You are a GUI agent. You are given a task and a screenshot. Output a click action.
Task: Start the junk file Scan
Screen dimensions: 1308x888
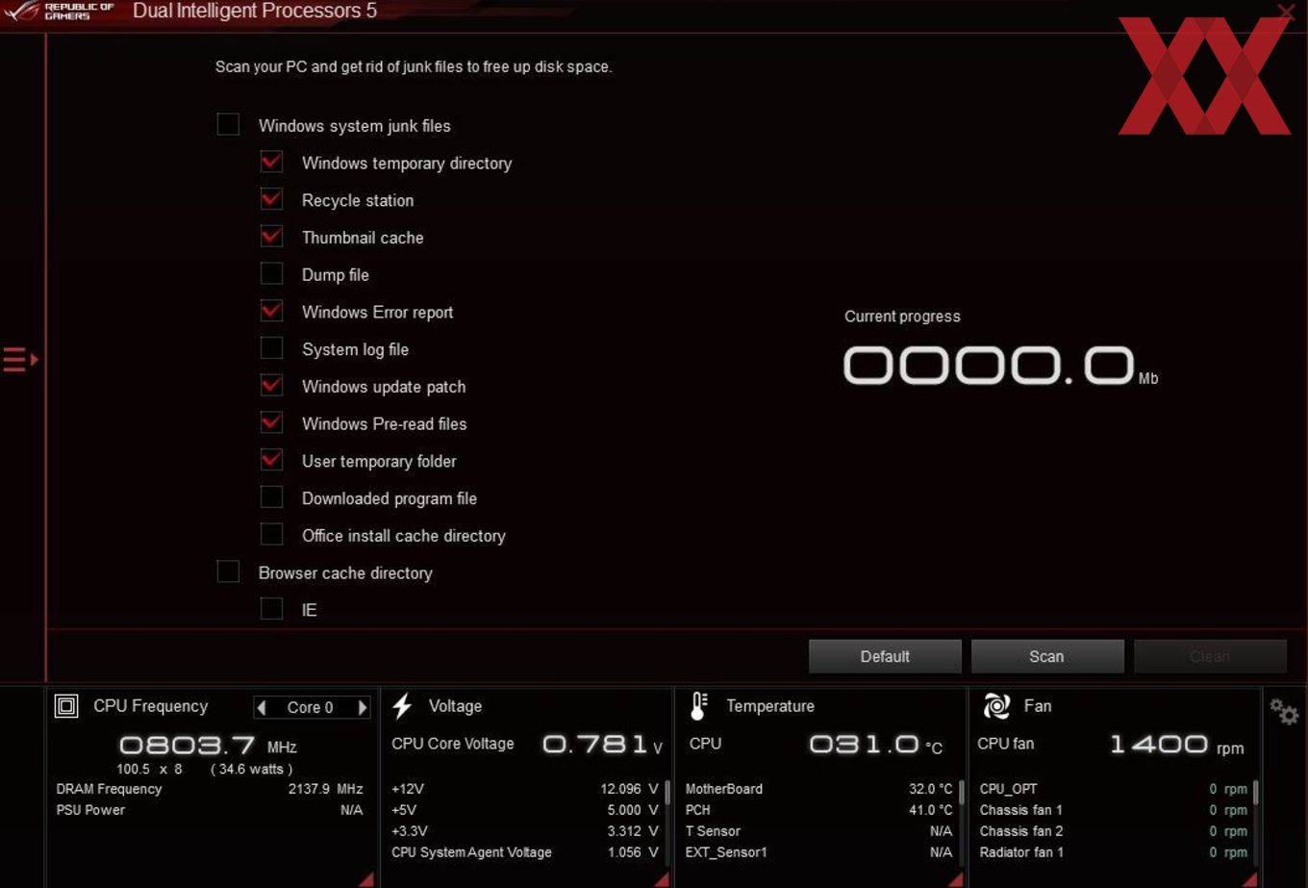1046,656
